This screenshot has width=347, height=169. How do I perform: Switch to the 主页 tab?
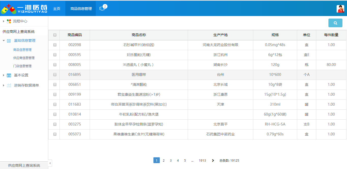56,8
